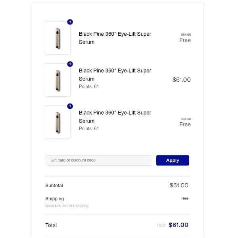Click the first item's Free price label

(x=185, y=40)
